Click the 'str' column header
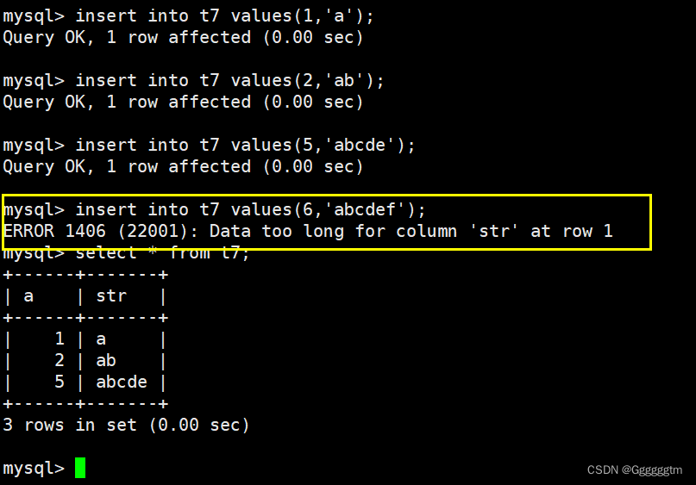 tap(111, 295)
